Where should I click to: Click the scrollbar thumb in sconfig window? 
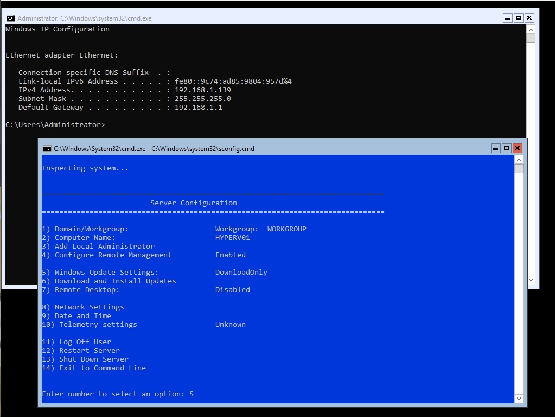point(519,169)
